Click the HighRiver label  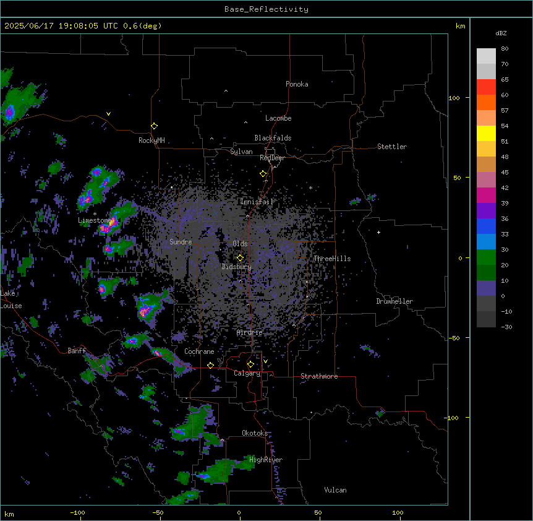tap(266, 460)
